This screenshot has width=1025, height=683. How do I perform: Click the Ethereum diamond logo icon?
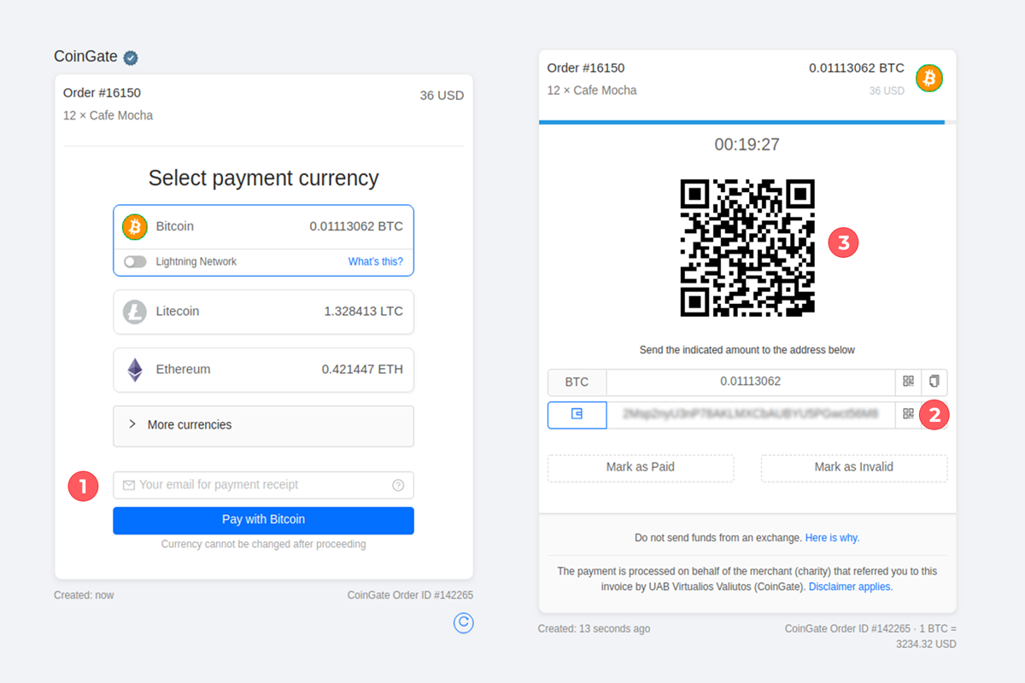coord(135,370)
